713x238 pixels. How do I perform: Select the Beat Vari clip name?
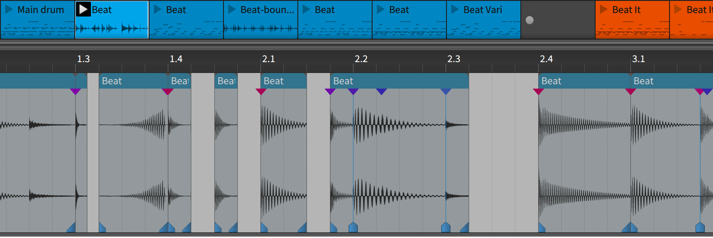(x=483, y=10)
